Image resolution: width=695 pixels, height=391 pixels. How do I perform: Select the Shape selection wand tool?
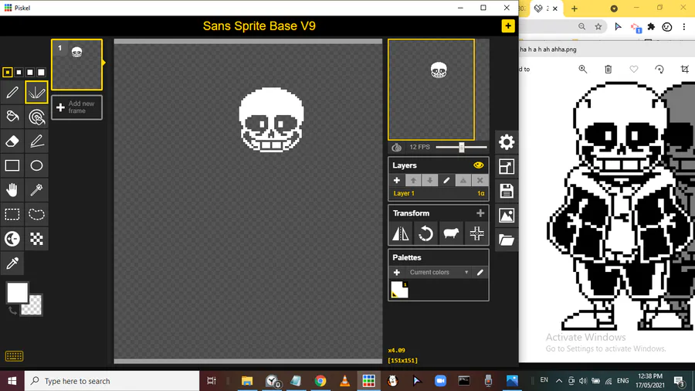tap(36, 190)
